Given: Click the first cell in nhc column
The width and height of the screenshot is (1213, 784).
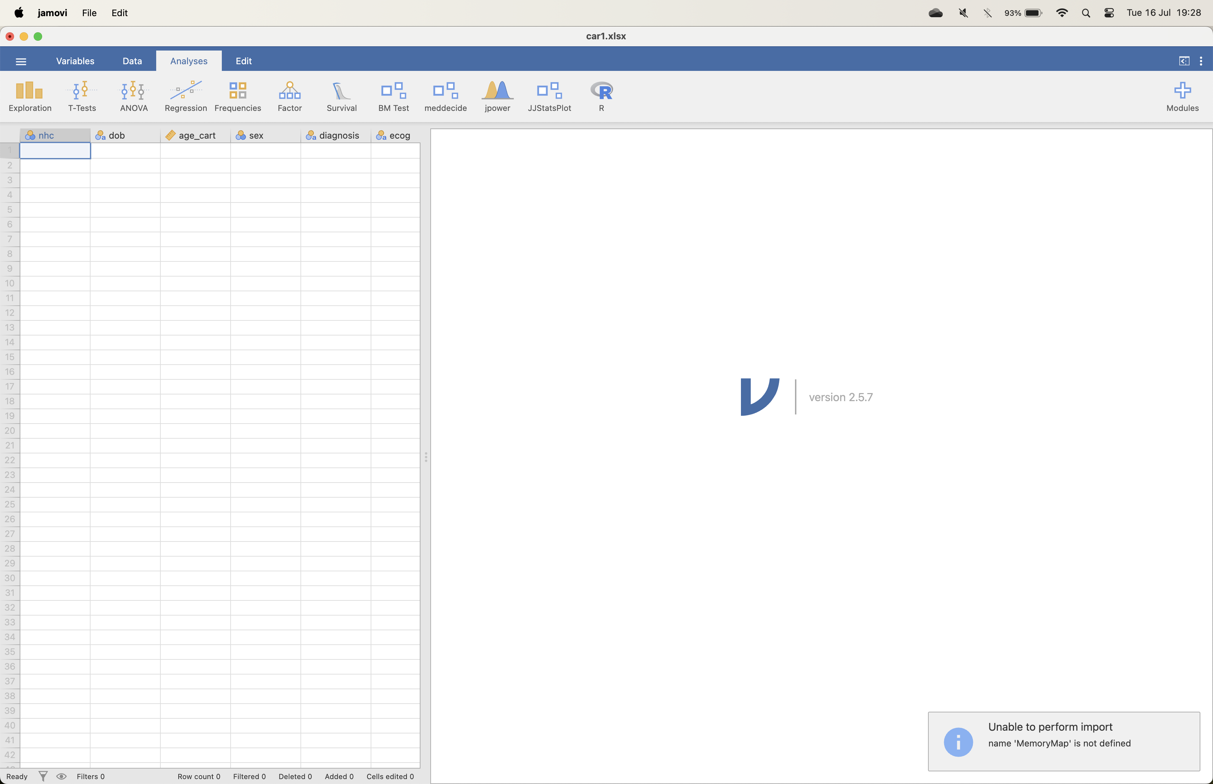Looking at the screenshot, I should 55,151.
